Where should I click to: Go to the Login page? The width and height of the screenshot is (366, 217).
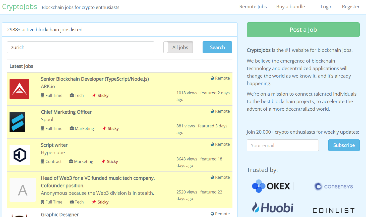tap(327, 7)
